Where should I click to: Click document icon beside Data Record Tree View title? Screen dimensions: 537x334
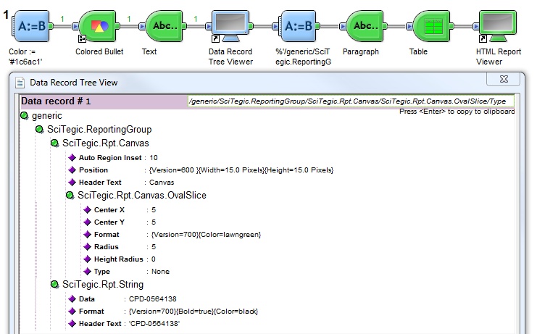pyautogui.click(x=20, y=83)
